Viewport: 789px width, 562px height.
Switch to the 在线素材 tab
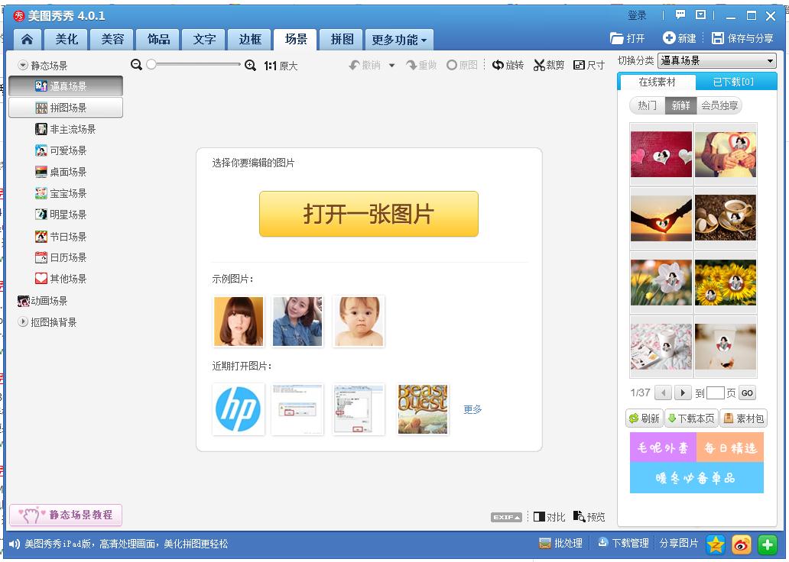(x=657, y=82)
